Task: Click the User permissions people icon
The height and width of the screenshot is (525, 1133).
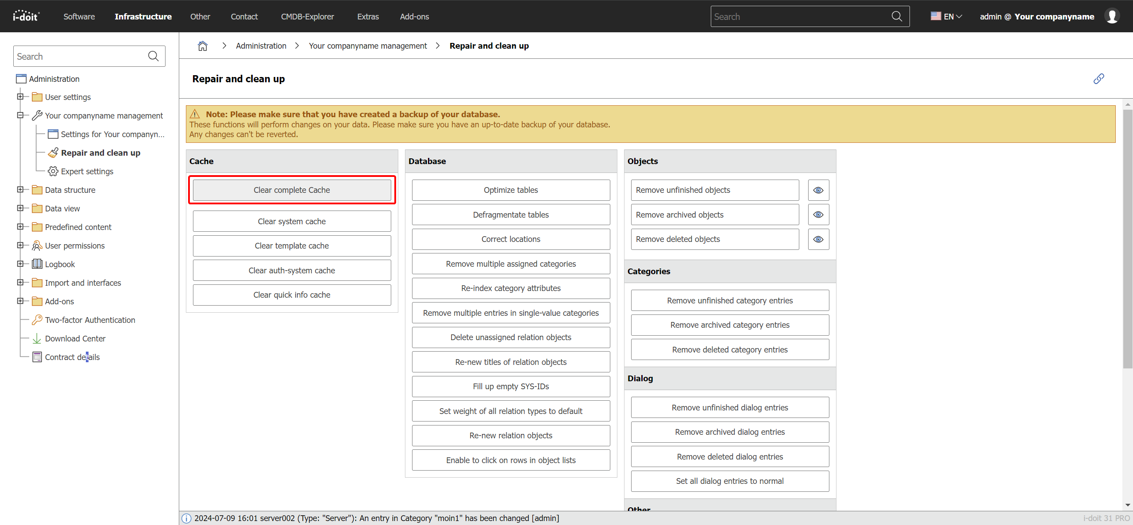Action: [37, 245]
